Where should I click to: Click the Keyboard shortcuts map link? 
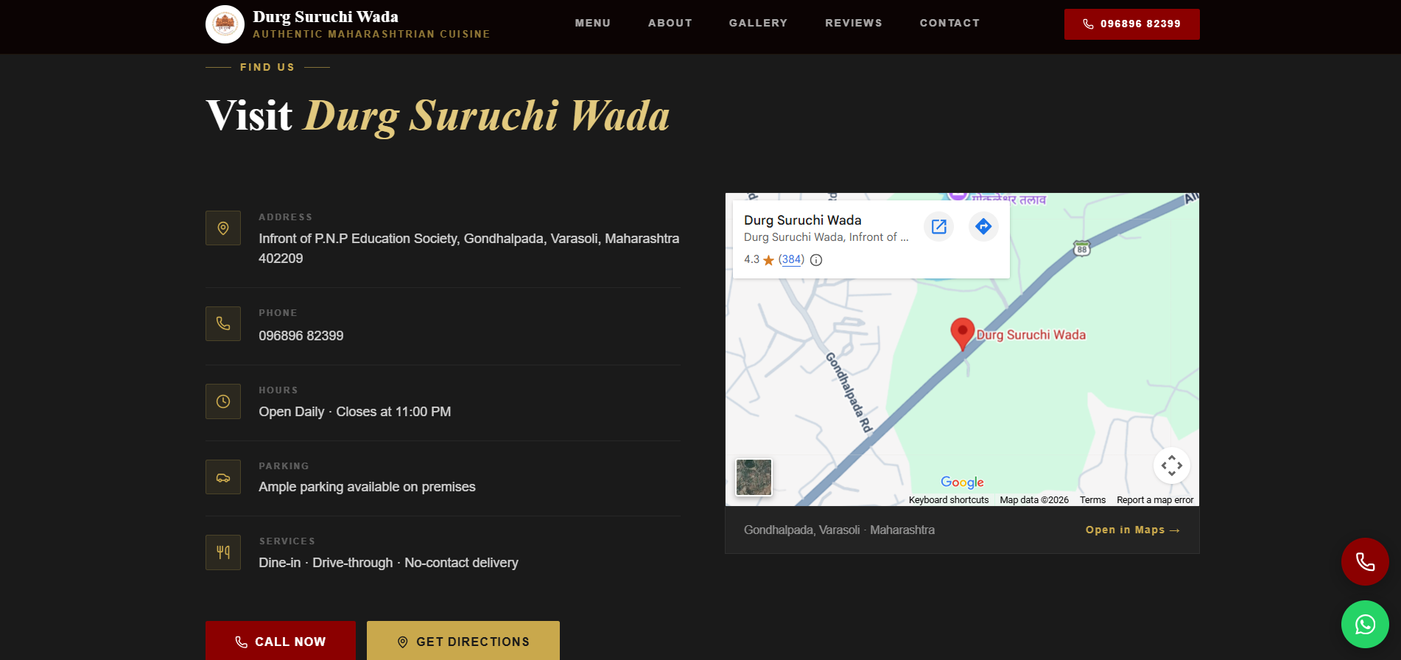click(949, 499)
